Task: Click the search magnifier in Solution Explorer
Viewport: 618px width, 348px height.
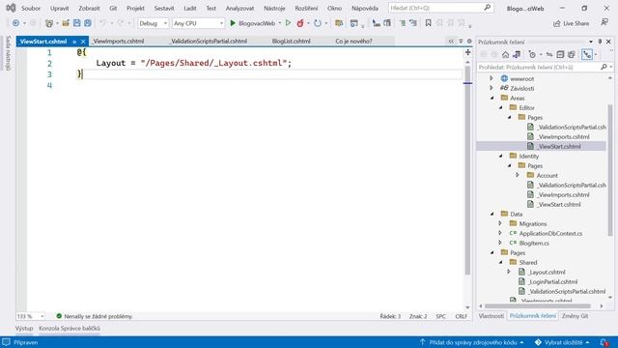Action: (604, 68)
